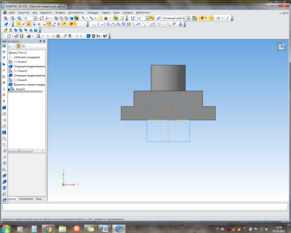The image size is (291, 233).
Task: Switch to the Исполнения tab
Action: pos(26,199)
